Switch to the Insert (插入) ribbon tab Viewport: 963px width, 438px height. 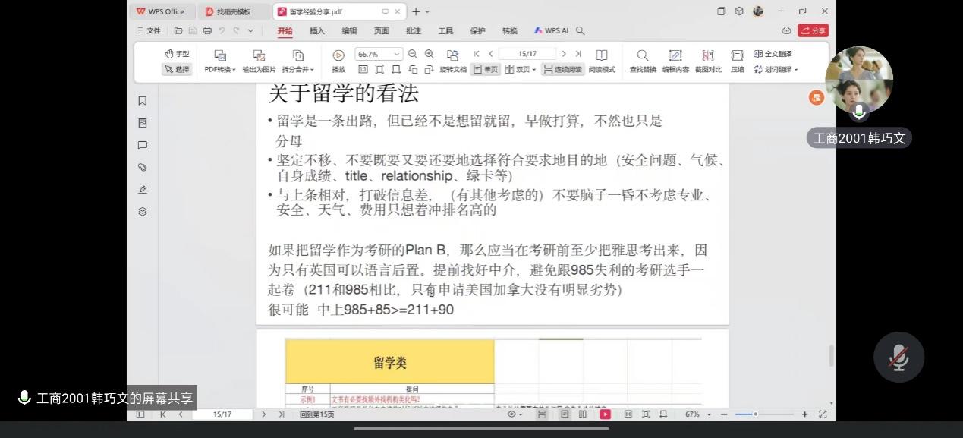(x=316, y=31)
